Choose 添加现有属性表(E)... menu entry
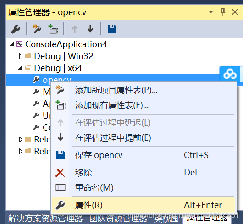This screenshot has height=224, width=243. [144, 105]
